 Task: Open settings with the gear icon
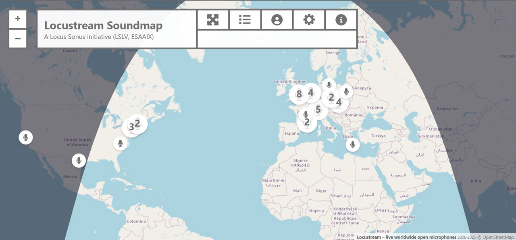tap(309, 20)
